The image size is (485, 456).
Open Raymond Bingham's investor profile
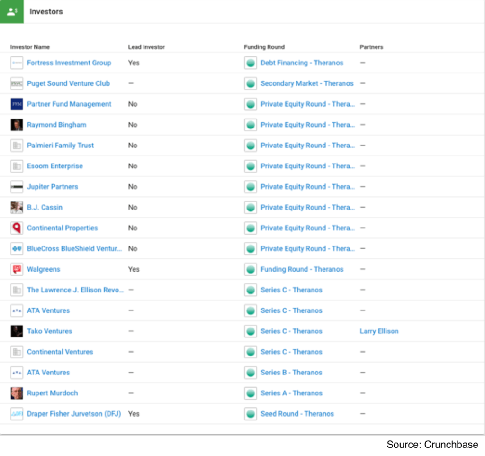coord(57,125)
